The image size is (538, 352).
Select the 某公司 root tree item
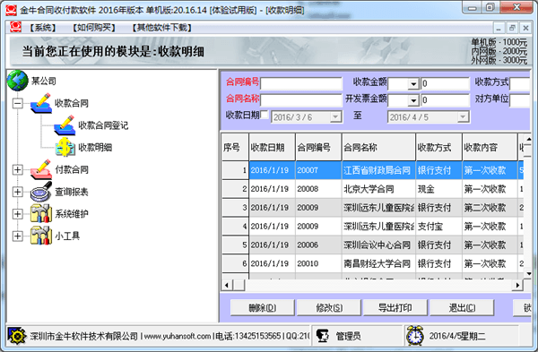[44, 81]
